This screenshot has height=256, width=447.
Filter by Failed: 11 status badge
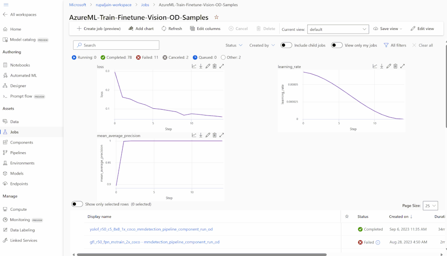[147, 57]
